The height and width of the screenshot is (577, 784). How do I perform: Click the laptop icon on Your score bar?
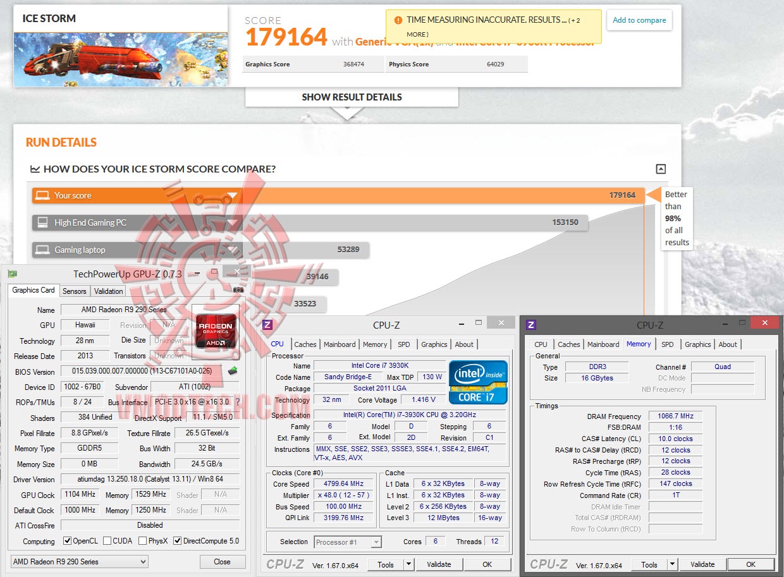42,195
